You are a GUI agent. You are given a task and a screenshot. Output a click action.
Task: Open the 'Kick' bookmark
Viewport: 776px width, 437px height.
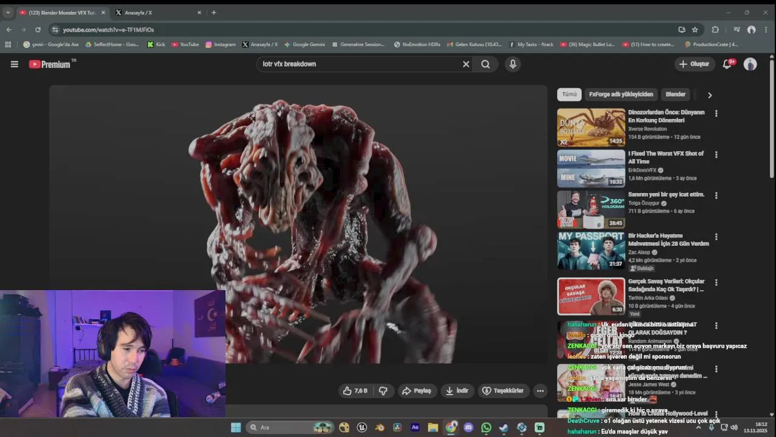(156, 44)
